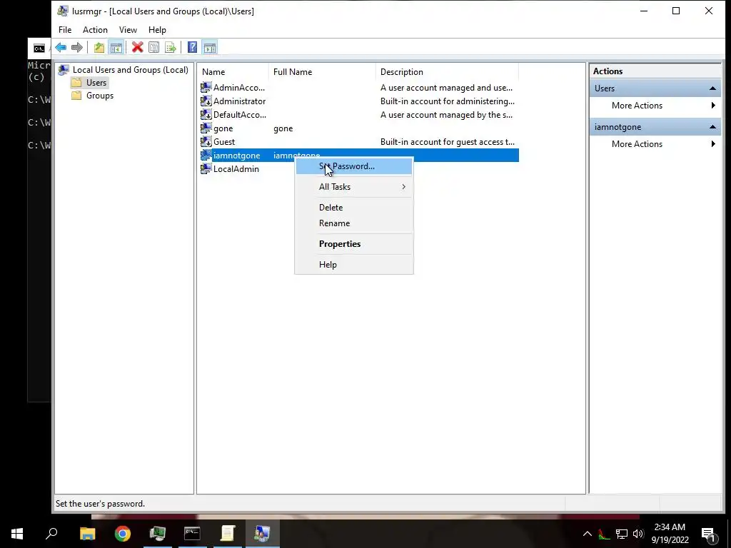Screen dimensions: 731x548
Task: Open the clock showing 2:34 AM
Action: tap(670, 534)
